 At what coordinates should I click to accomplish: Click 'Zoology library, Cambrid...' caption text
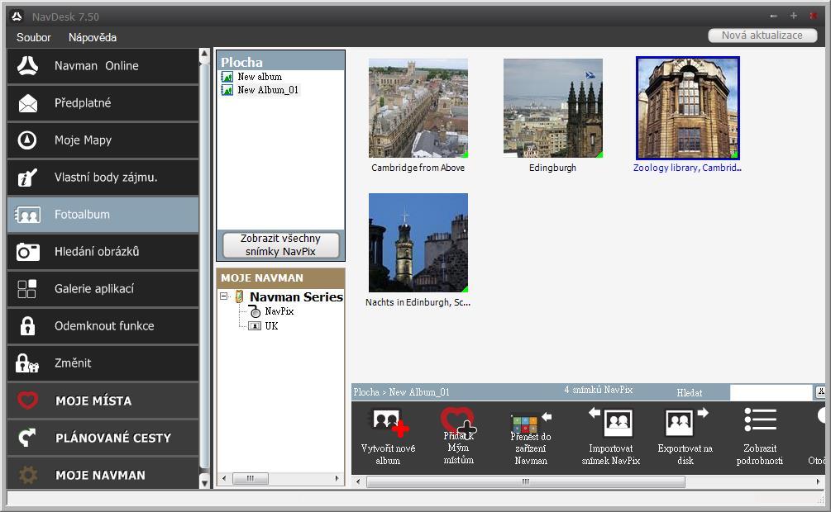pos(687,168)
